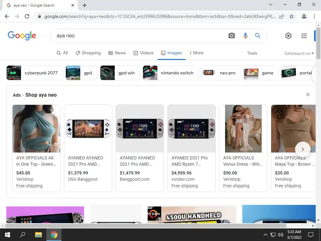Open Chrome's three-dot menu
The image size is (321, 241).
[x=314, y=16]
